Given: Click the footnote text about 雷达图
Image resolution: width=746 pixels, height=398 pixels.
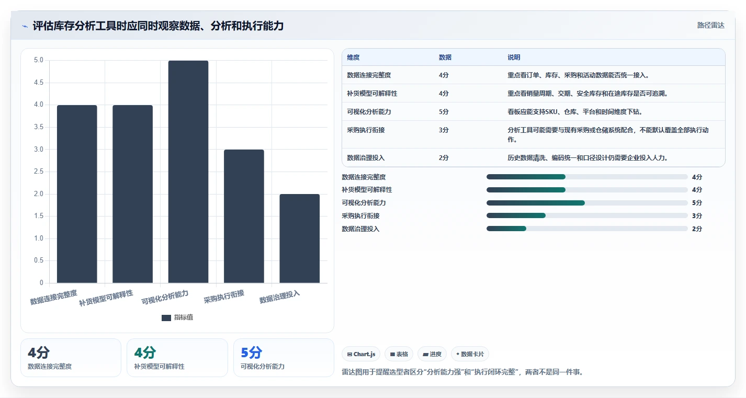Looking at the screenshot, I should [462, 372].
